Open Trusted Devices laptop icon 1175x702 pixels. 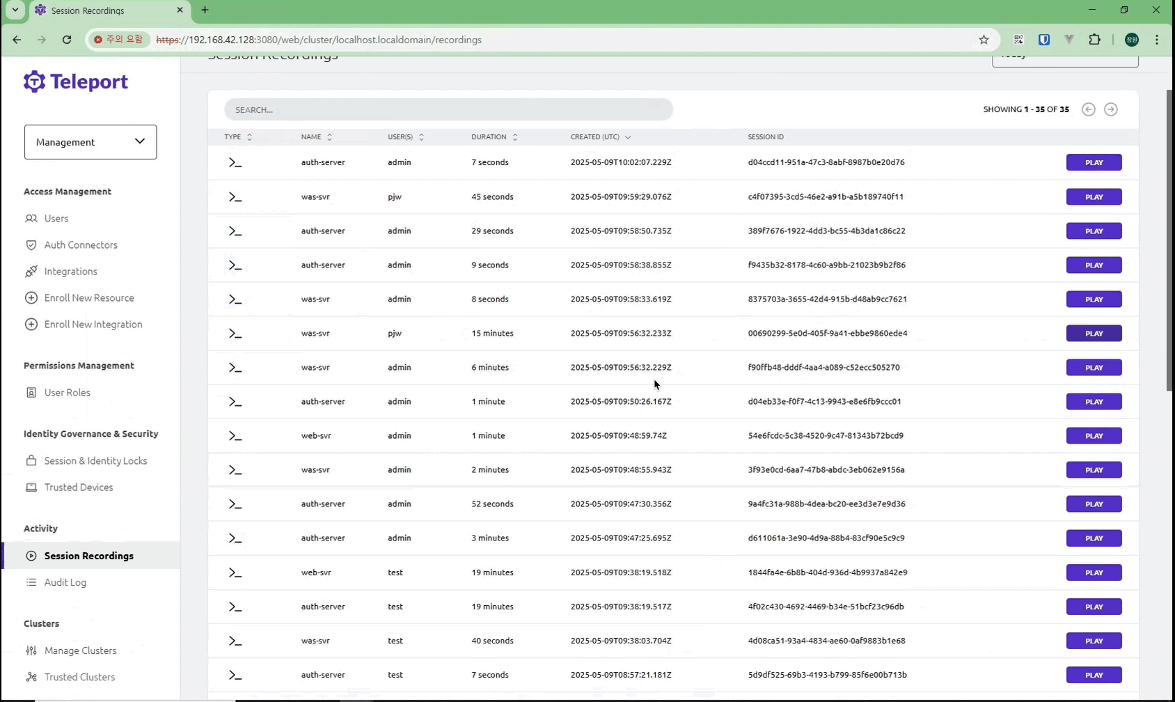31,487
